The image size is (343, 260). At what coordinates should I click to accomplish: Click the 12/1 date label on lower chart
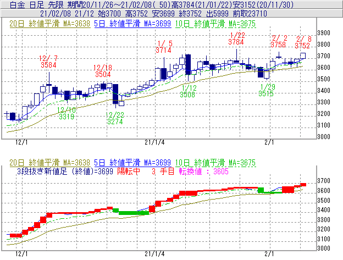(21, 253)
